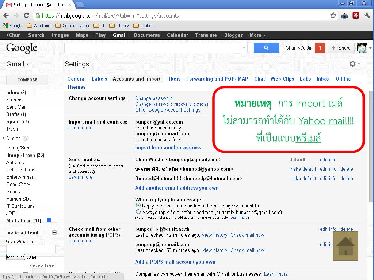
Task: Open the IT bookmark folder
Action: 99,26
